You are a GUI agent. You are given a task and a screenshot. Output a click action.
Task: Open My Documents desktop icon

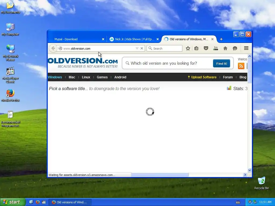pos(10,7)
